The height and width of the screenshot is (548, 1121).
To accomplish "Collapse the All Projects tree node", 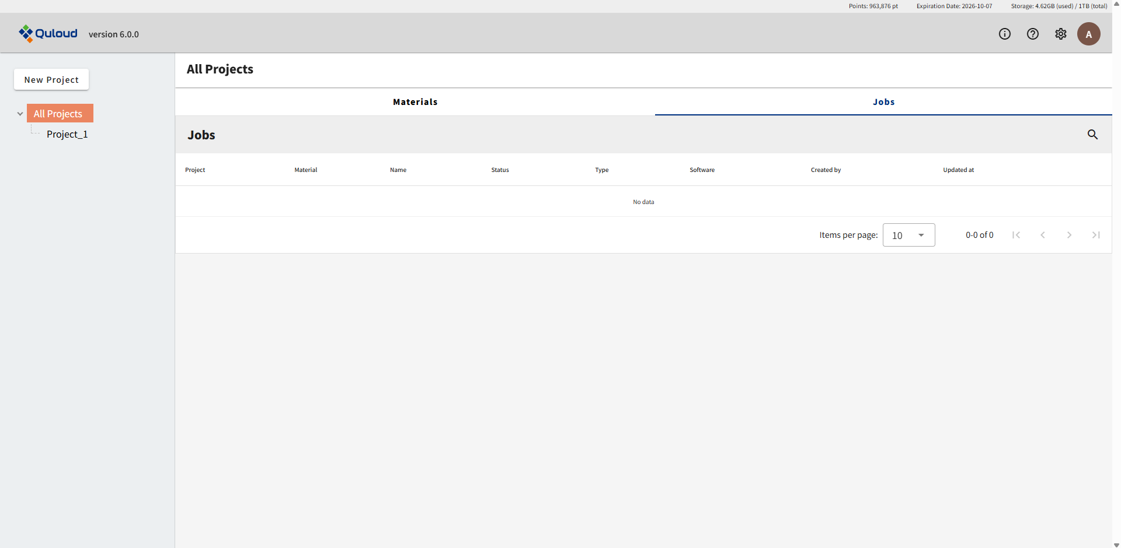I will pyautogui.click(x=20, y=113).
